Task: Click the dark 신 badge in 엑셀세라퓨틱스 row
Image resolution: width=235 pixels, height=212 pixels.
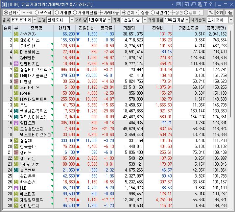Action: (x=16, y=111)
